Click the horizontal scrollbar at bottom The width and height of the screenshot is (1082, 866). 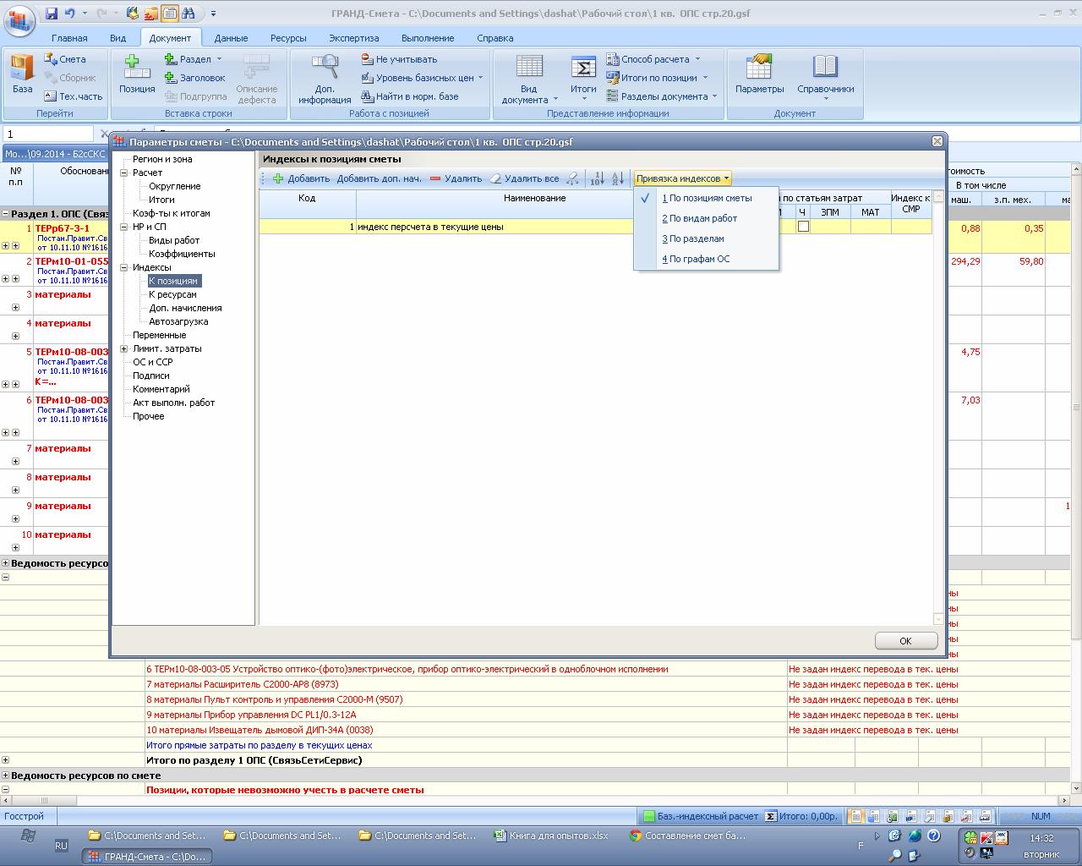point(507,800)
